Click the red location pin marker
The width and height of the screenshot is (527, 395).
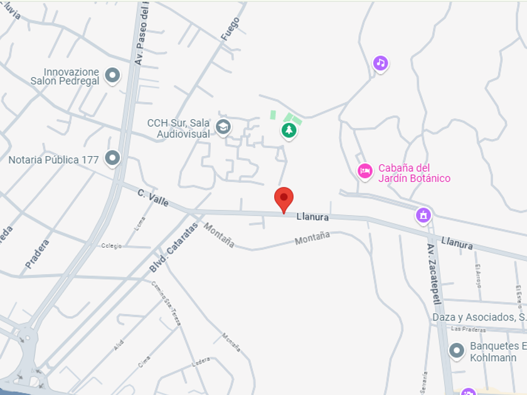tap(284, 200)
